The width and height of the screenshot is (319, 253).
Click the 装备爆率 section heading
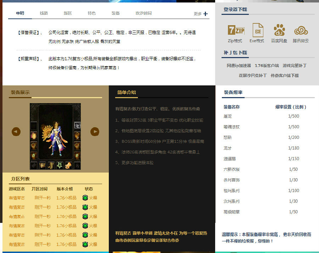pos(233,92)
